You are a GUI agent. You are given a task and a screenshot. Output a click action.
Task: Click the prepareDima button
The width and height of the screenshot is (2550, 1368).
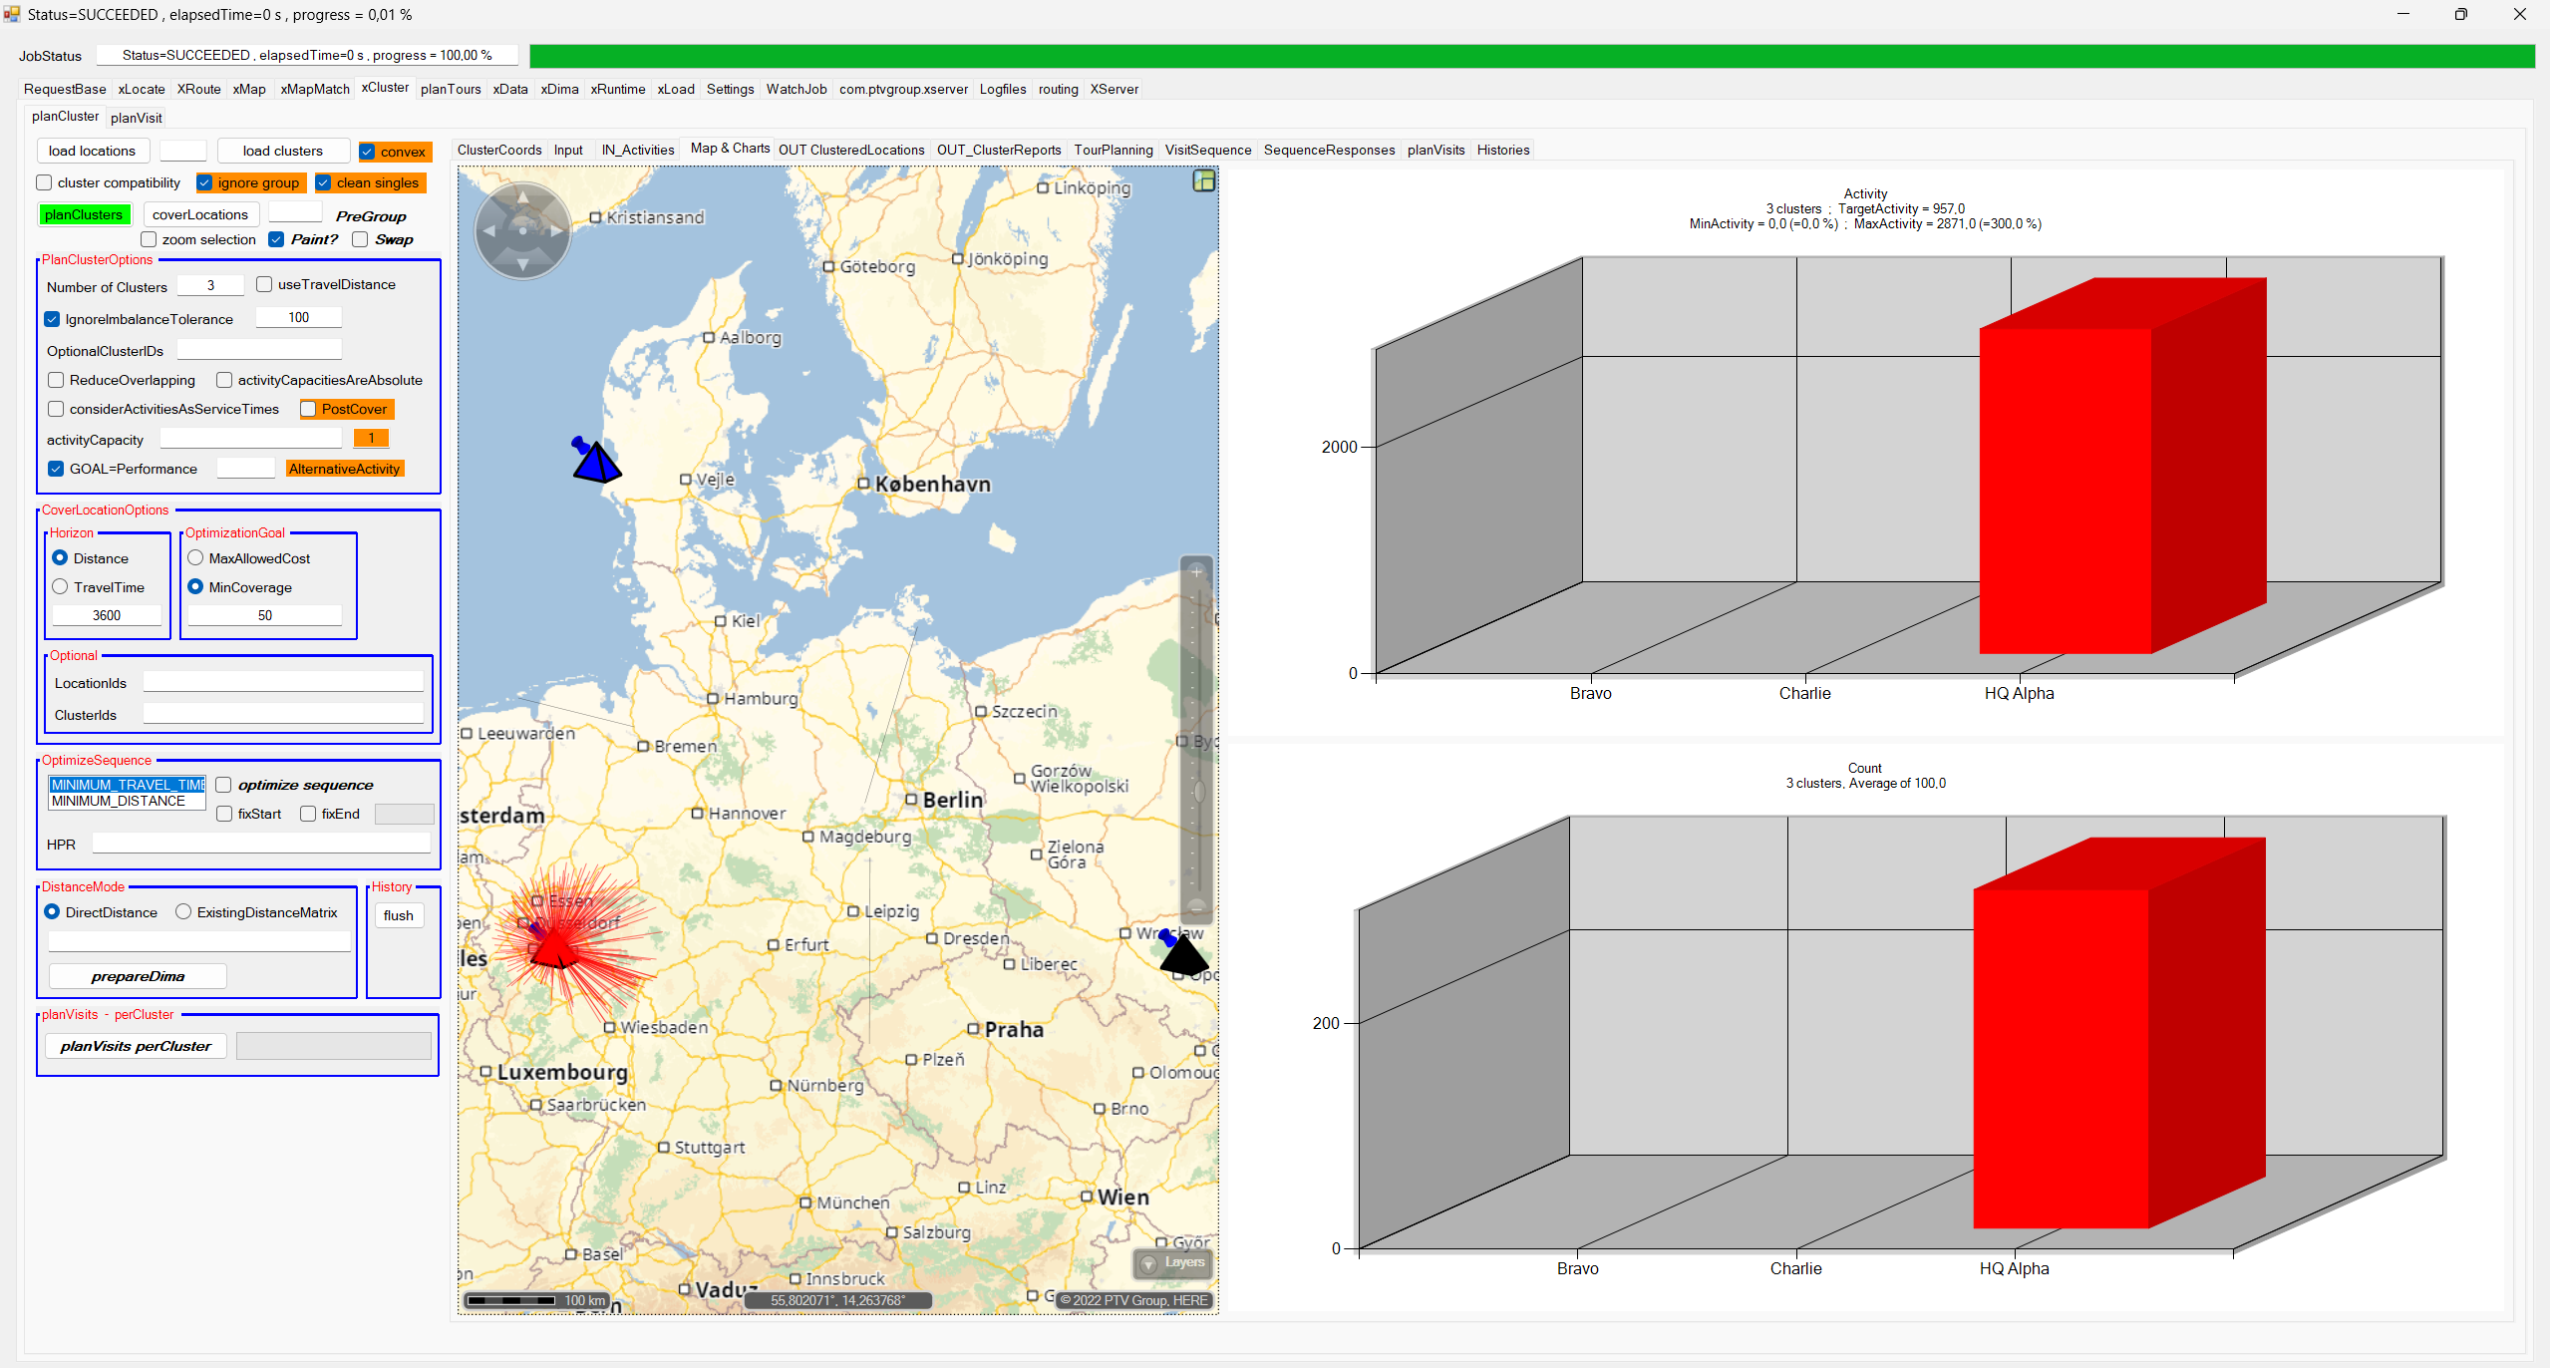[x=138, y=976]
